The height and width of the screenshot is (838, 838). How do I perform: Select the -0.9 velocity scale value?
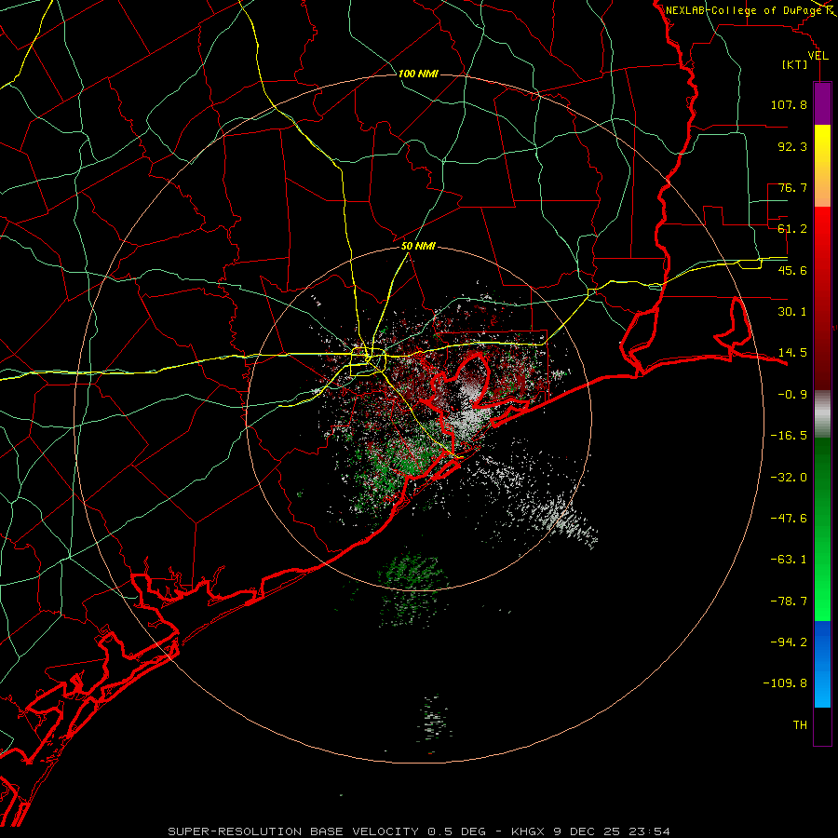coord(792,395)
